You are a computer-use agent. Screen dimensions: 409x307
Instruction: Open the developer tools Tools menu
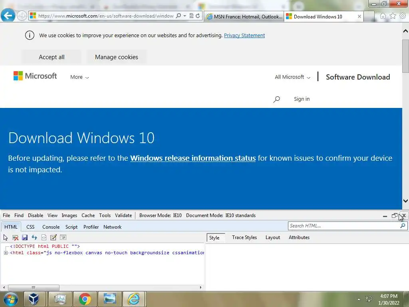coord(105,215)
